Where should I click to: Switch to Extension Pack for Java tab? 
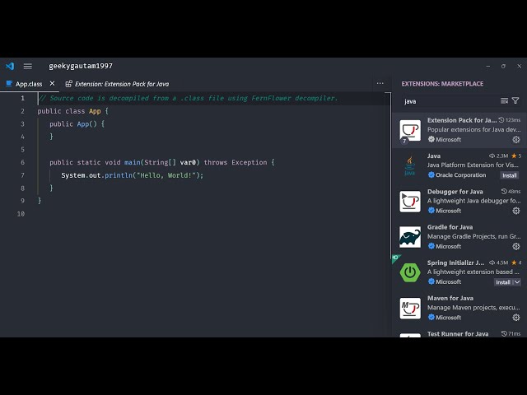121,84
